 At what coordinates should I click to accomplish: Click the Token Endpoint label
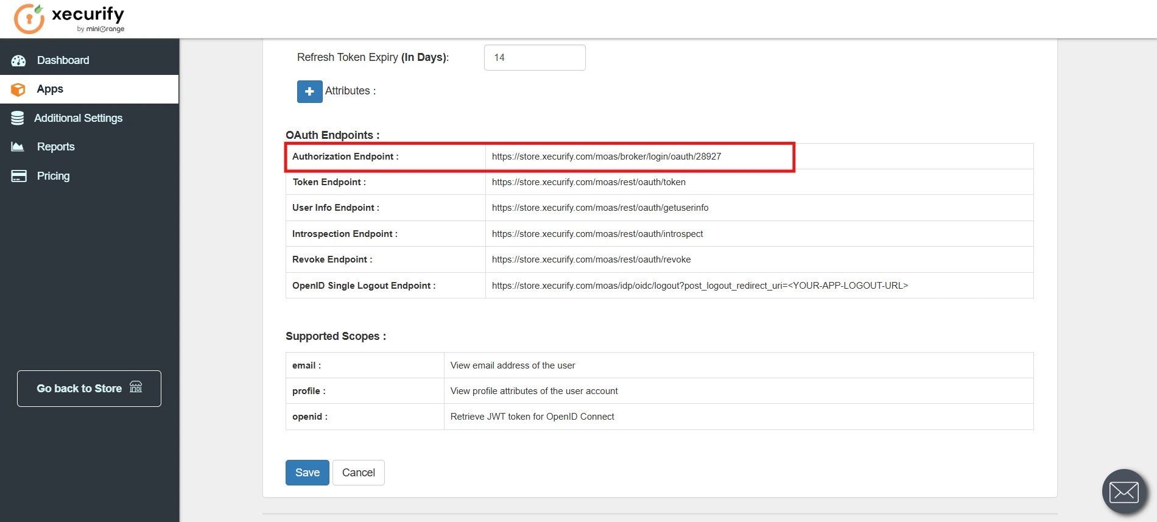pyautogui.click(x=329, y=182)
